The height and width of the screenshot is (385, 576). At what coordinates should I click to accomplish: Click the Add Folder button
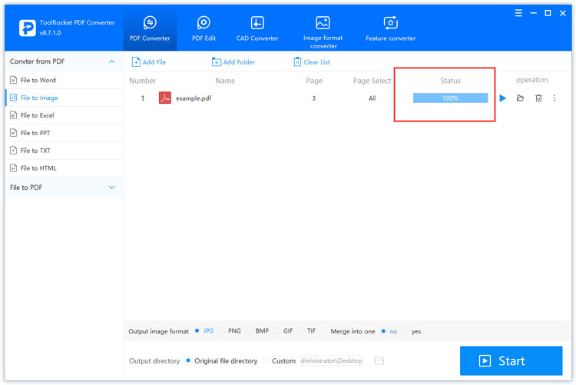(233, 61)
